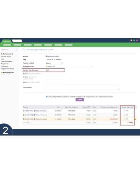Open the NextCreation browser tab
The height and width of the screenshot is (174, 140).
tap(6, 41)
